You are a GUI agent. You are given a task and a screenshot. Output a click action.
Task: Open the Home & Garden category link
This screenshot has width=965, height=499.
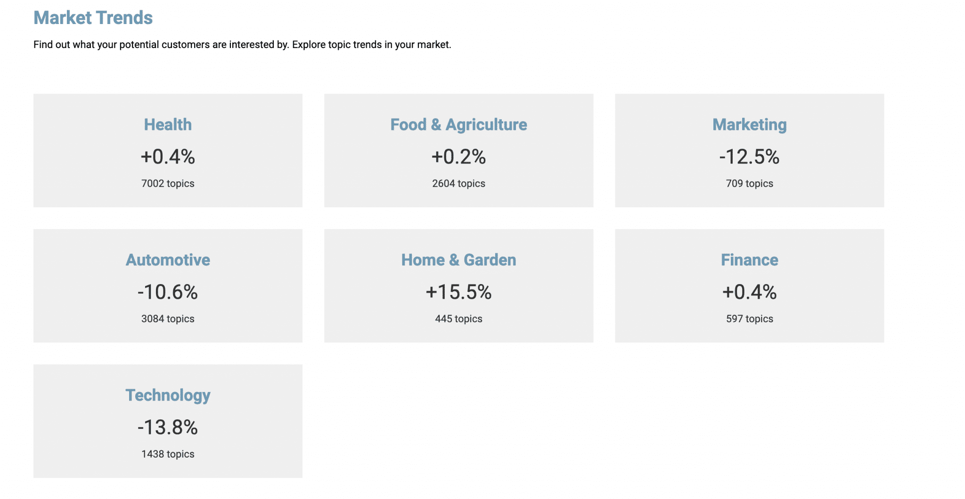[x=458, y=260]
